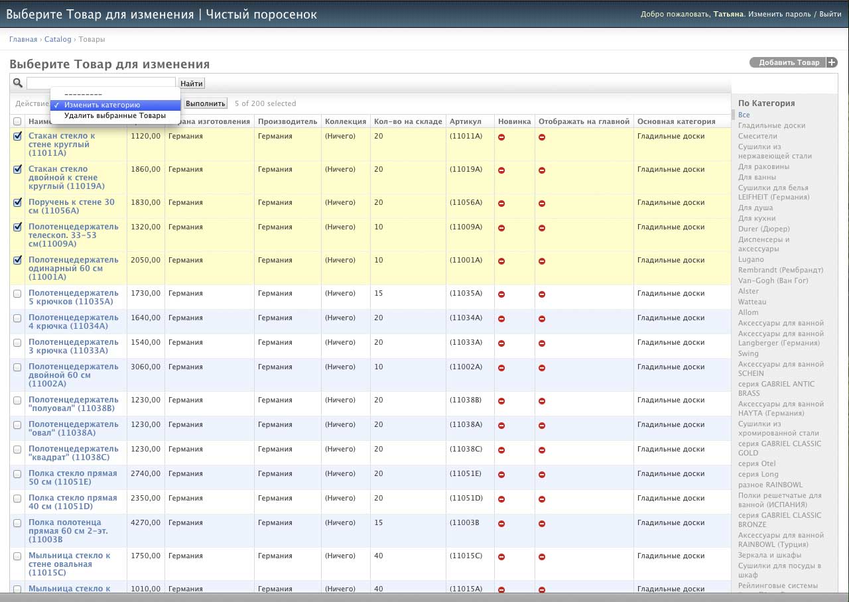Click the Выполнить button

tap(206, 103)
